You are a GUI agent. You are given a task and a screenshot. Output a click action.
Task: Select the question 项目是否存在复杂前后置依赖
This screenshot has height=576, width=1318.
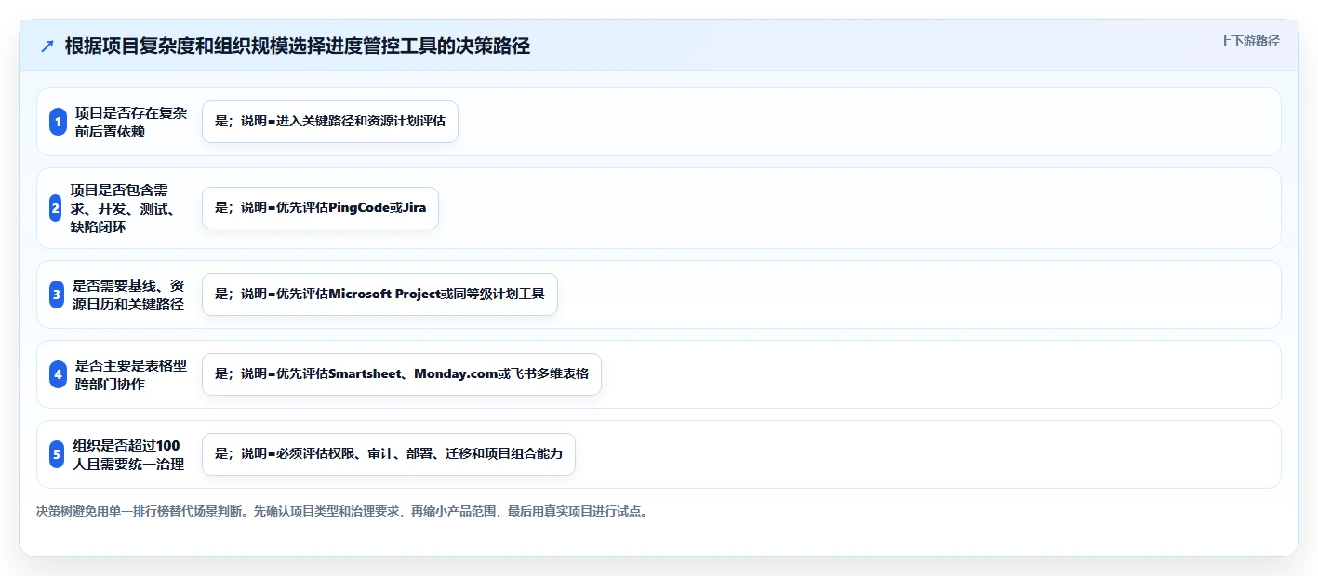click(131, 122)
